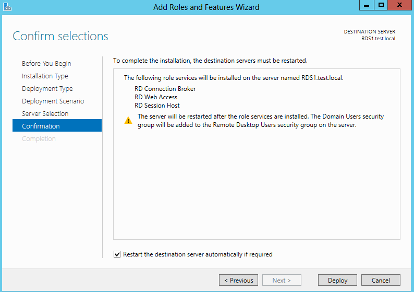This screenshot has width=414, height=292.
Task: Uncheck restart destination server automatically checkbox
Action: click(117, 254)
